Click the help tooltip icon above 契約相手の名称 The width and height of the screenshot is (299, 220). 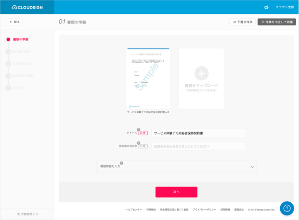(139, 143)
